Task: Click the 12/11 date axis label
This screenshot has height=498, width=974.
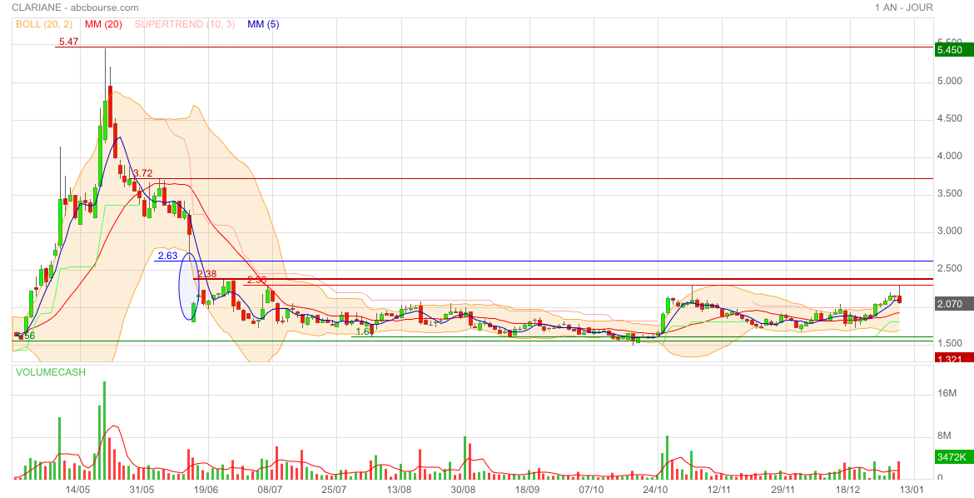Action: pyautogui.click(x=718, y=490)
